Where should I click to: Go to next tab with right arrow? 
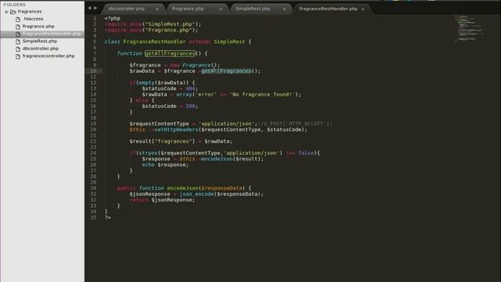(96, 8)
